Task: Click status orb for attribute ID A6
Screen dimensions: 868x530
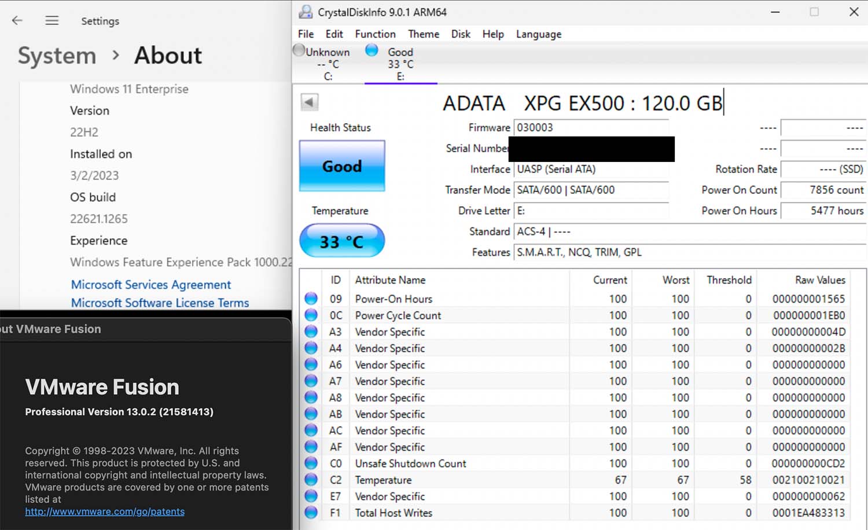Action: [x=311, y=365]
